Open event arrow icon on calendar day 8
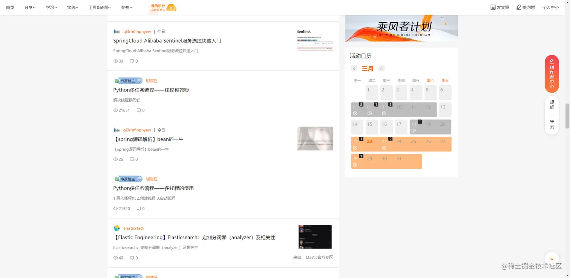Image resolution: width=570 pixels, height=278 pixels. tap(369, 113)
